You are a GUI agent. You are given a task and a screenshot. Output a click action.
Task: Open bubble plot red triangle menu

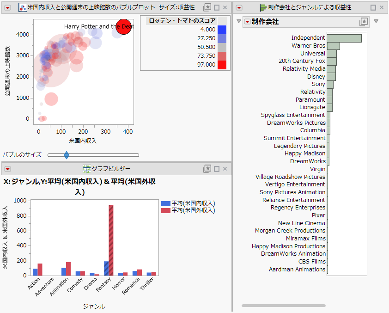8,8
